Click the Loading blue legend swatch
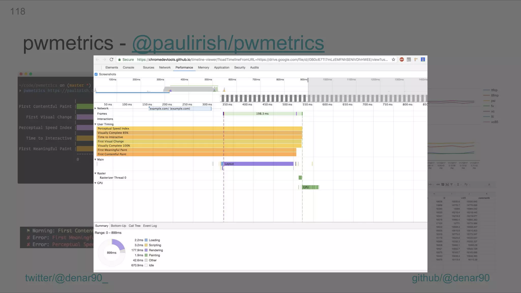Viewport: 521px width, 293px height. 146,240
